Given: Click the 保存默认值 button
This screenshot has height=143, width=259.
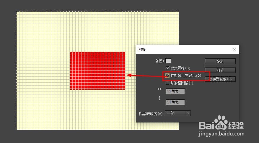Looking at the screenshot, I should click(x=220, y=79).
